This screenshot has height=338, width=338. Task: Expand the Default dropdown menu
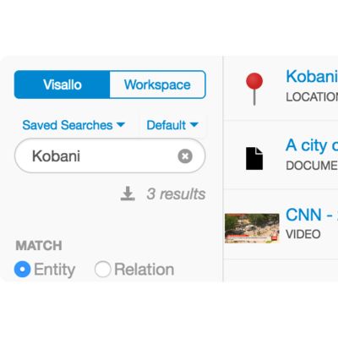click(172, 125)
